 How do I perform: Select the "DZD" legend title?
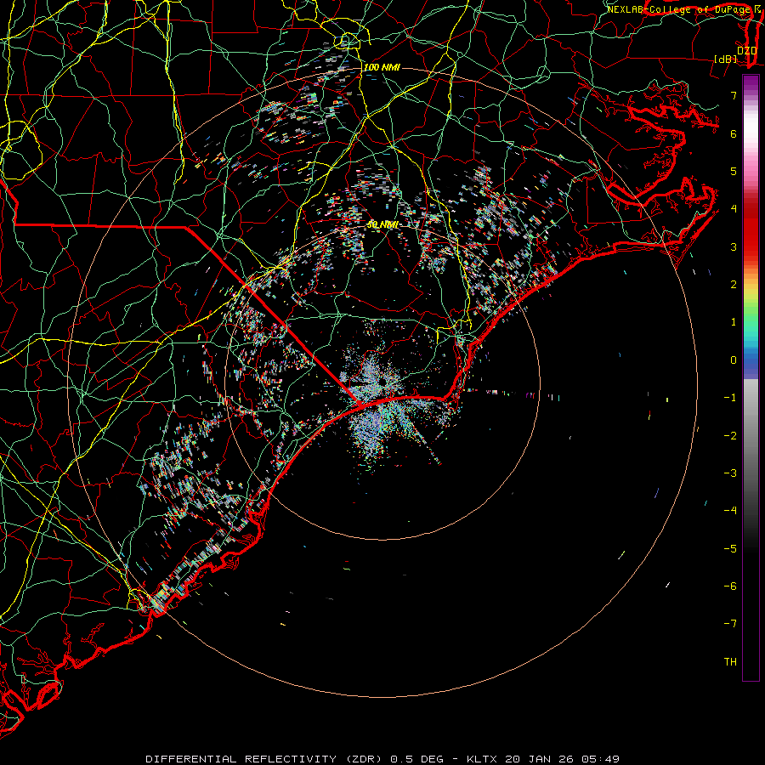746,50
